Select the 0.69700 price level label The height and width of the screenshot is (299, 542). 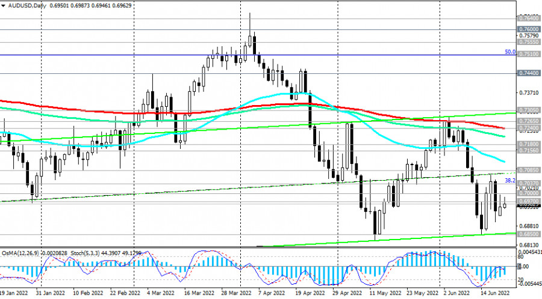click(x=529, y=201)
